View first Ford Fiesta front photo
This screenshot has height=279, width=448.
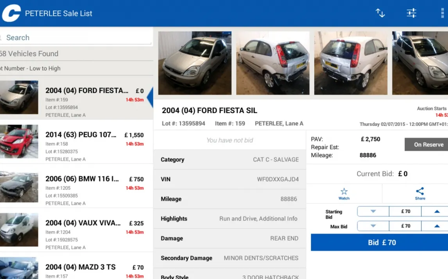(x=195, y=63)
